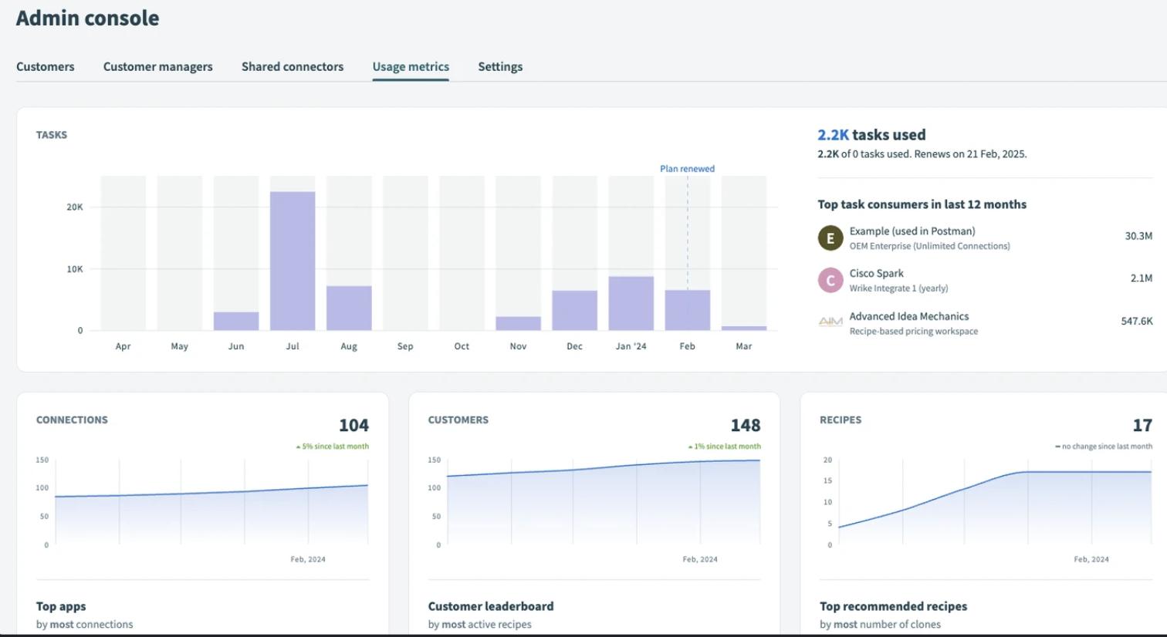Open the Settings tab
Image resolution: width=1167 pixels, height=637 pixels.
(499, 67)
